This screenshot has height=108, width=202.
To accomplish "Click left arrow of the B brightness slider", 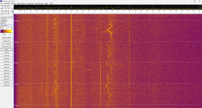I will (x=3, y=27).
